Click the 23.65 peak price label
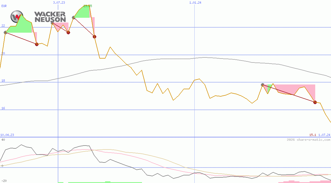Image resolution: width=331 pixels, height=183 pixels. [88, 6]
